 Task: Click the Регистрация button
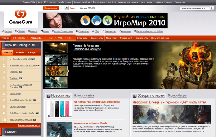click(x=51, y=8)
